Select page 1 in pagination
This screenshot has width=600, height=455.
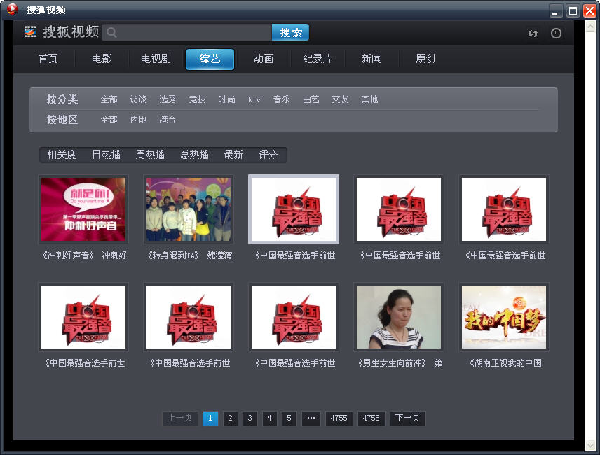click(x=210, y=419)
